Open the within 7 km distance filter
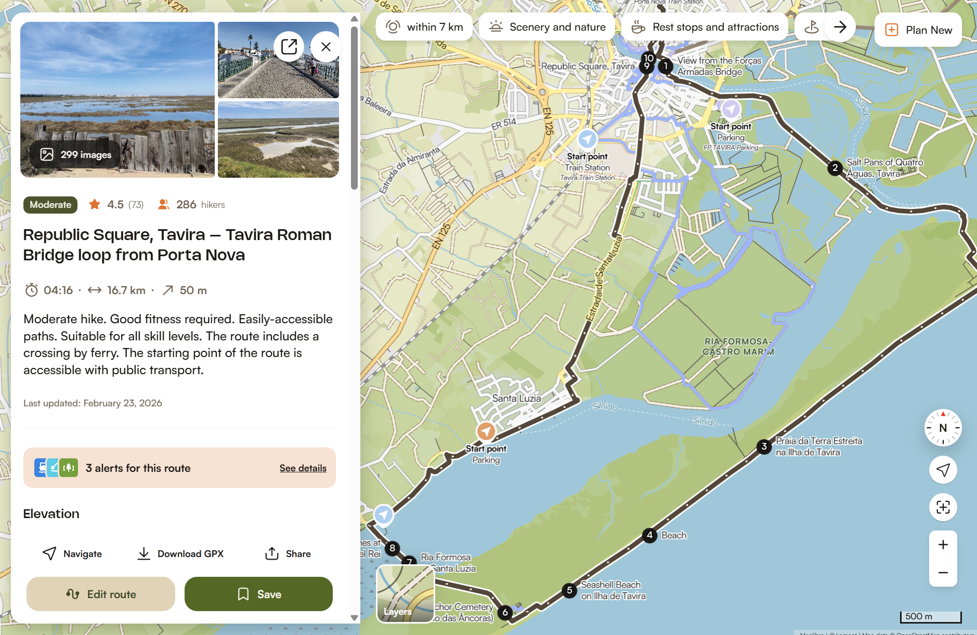Screen dimensions: 977x635 pos(424,27)
